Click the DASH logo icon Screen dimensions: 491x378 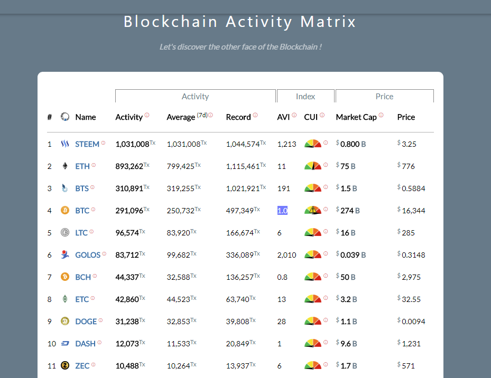tap(65, 344)
